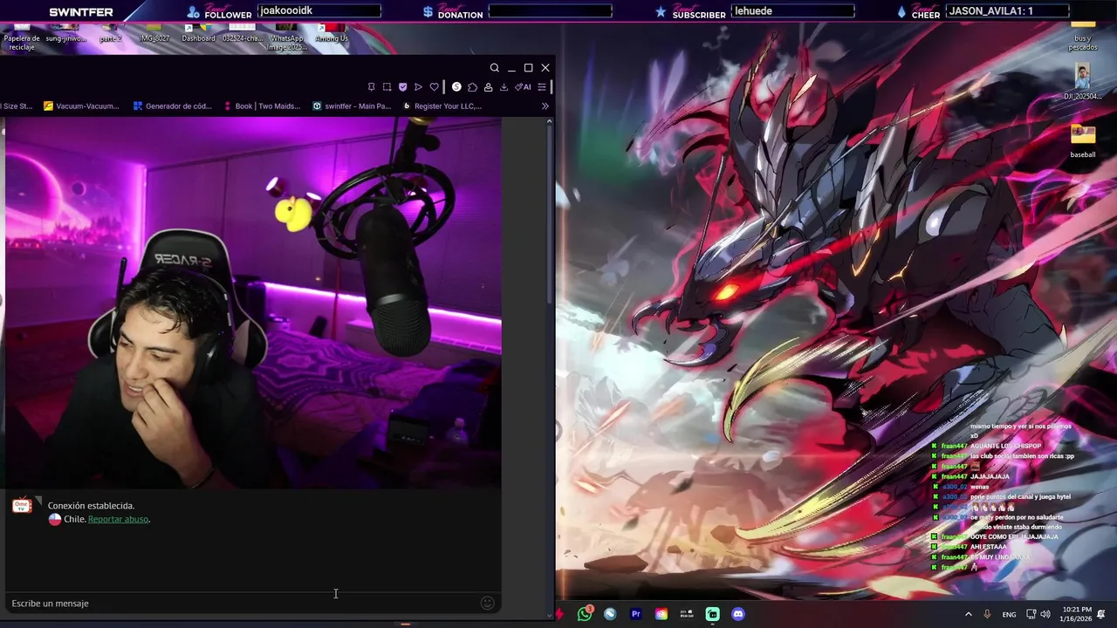Image resolution: width=1117 pixels, height=628 pixels.
Task: Click the Ome TV logo in chat
Action: click(22, 506)
